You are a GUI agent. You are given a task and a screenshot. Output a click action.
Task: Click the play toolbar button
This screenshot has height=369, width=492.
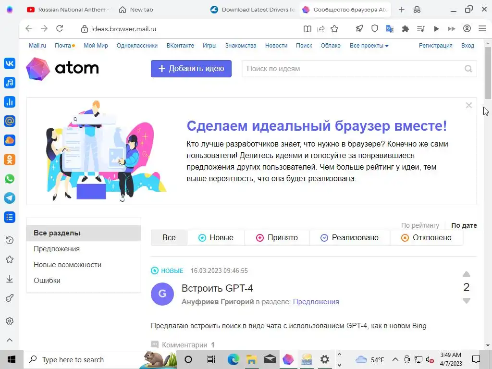(x=436, y=29)
